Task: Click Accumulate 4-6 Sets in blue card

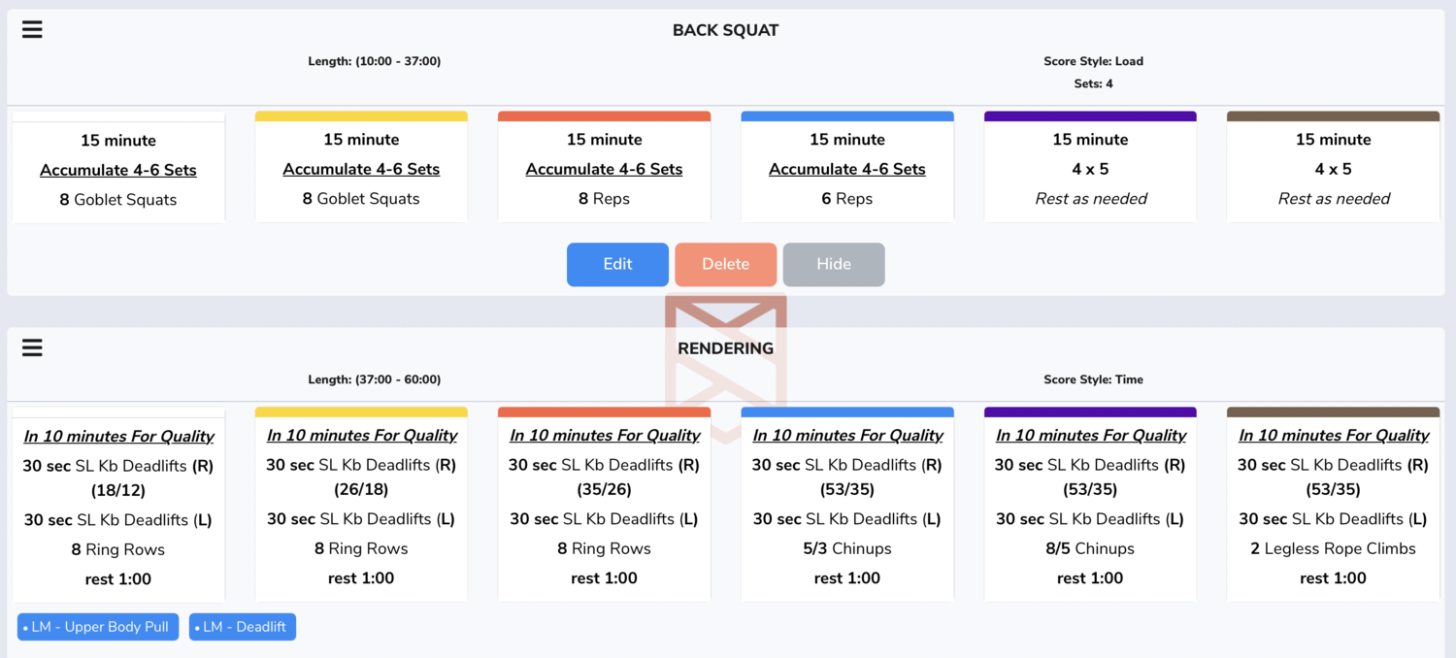Action: (847, 169)
